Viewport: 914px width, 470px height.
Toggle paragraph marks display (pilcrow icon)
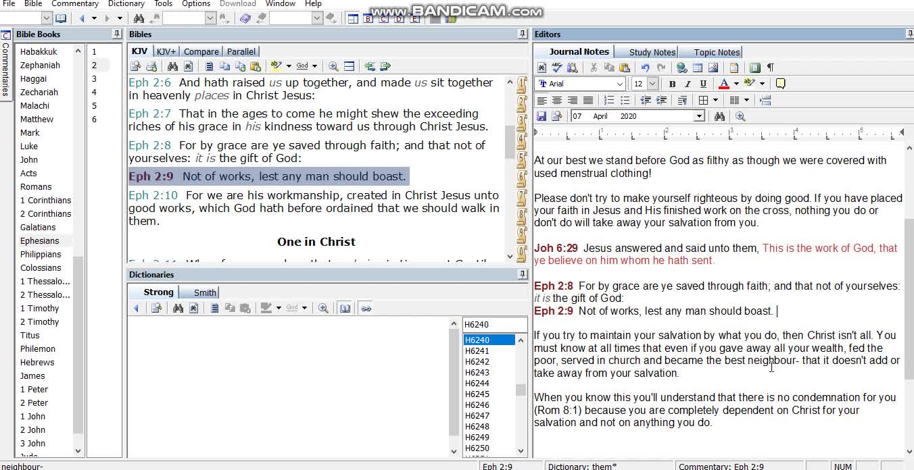[770, 68]
